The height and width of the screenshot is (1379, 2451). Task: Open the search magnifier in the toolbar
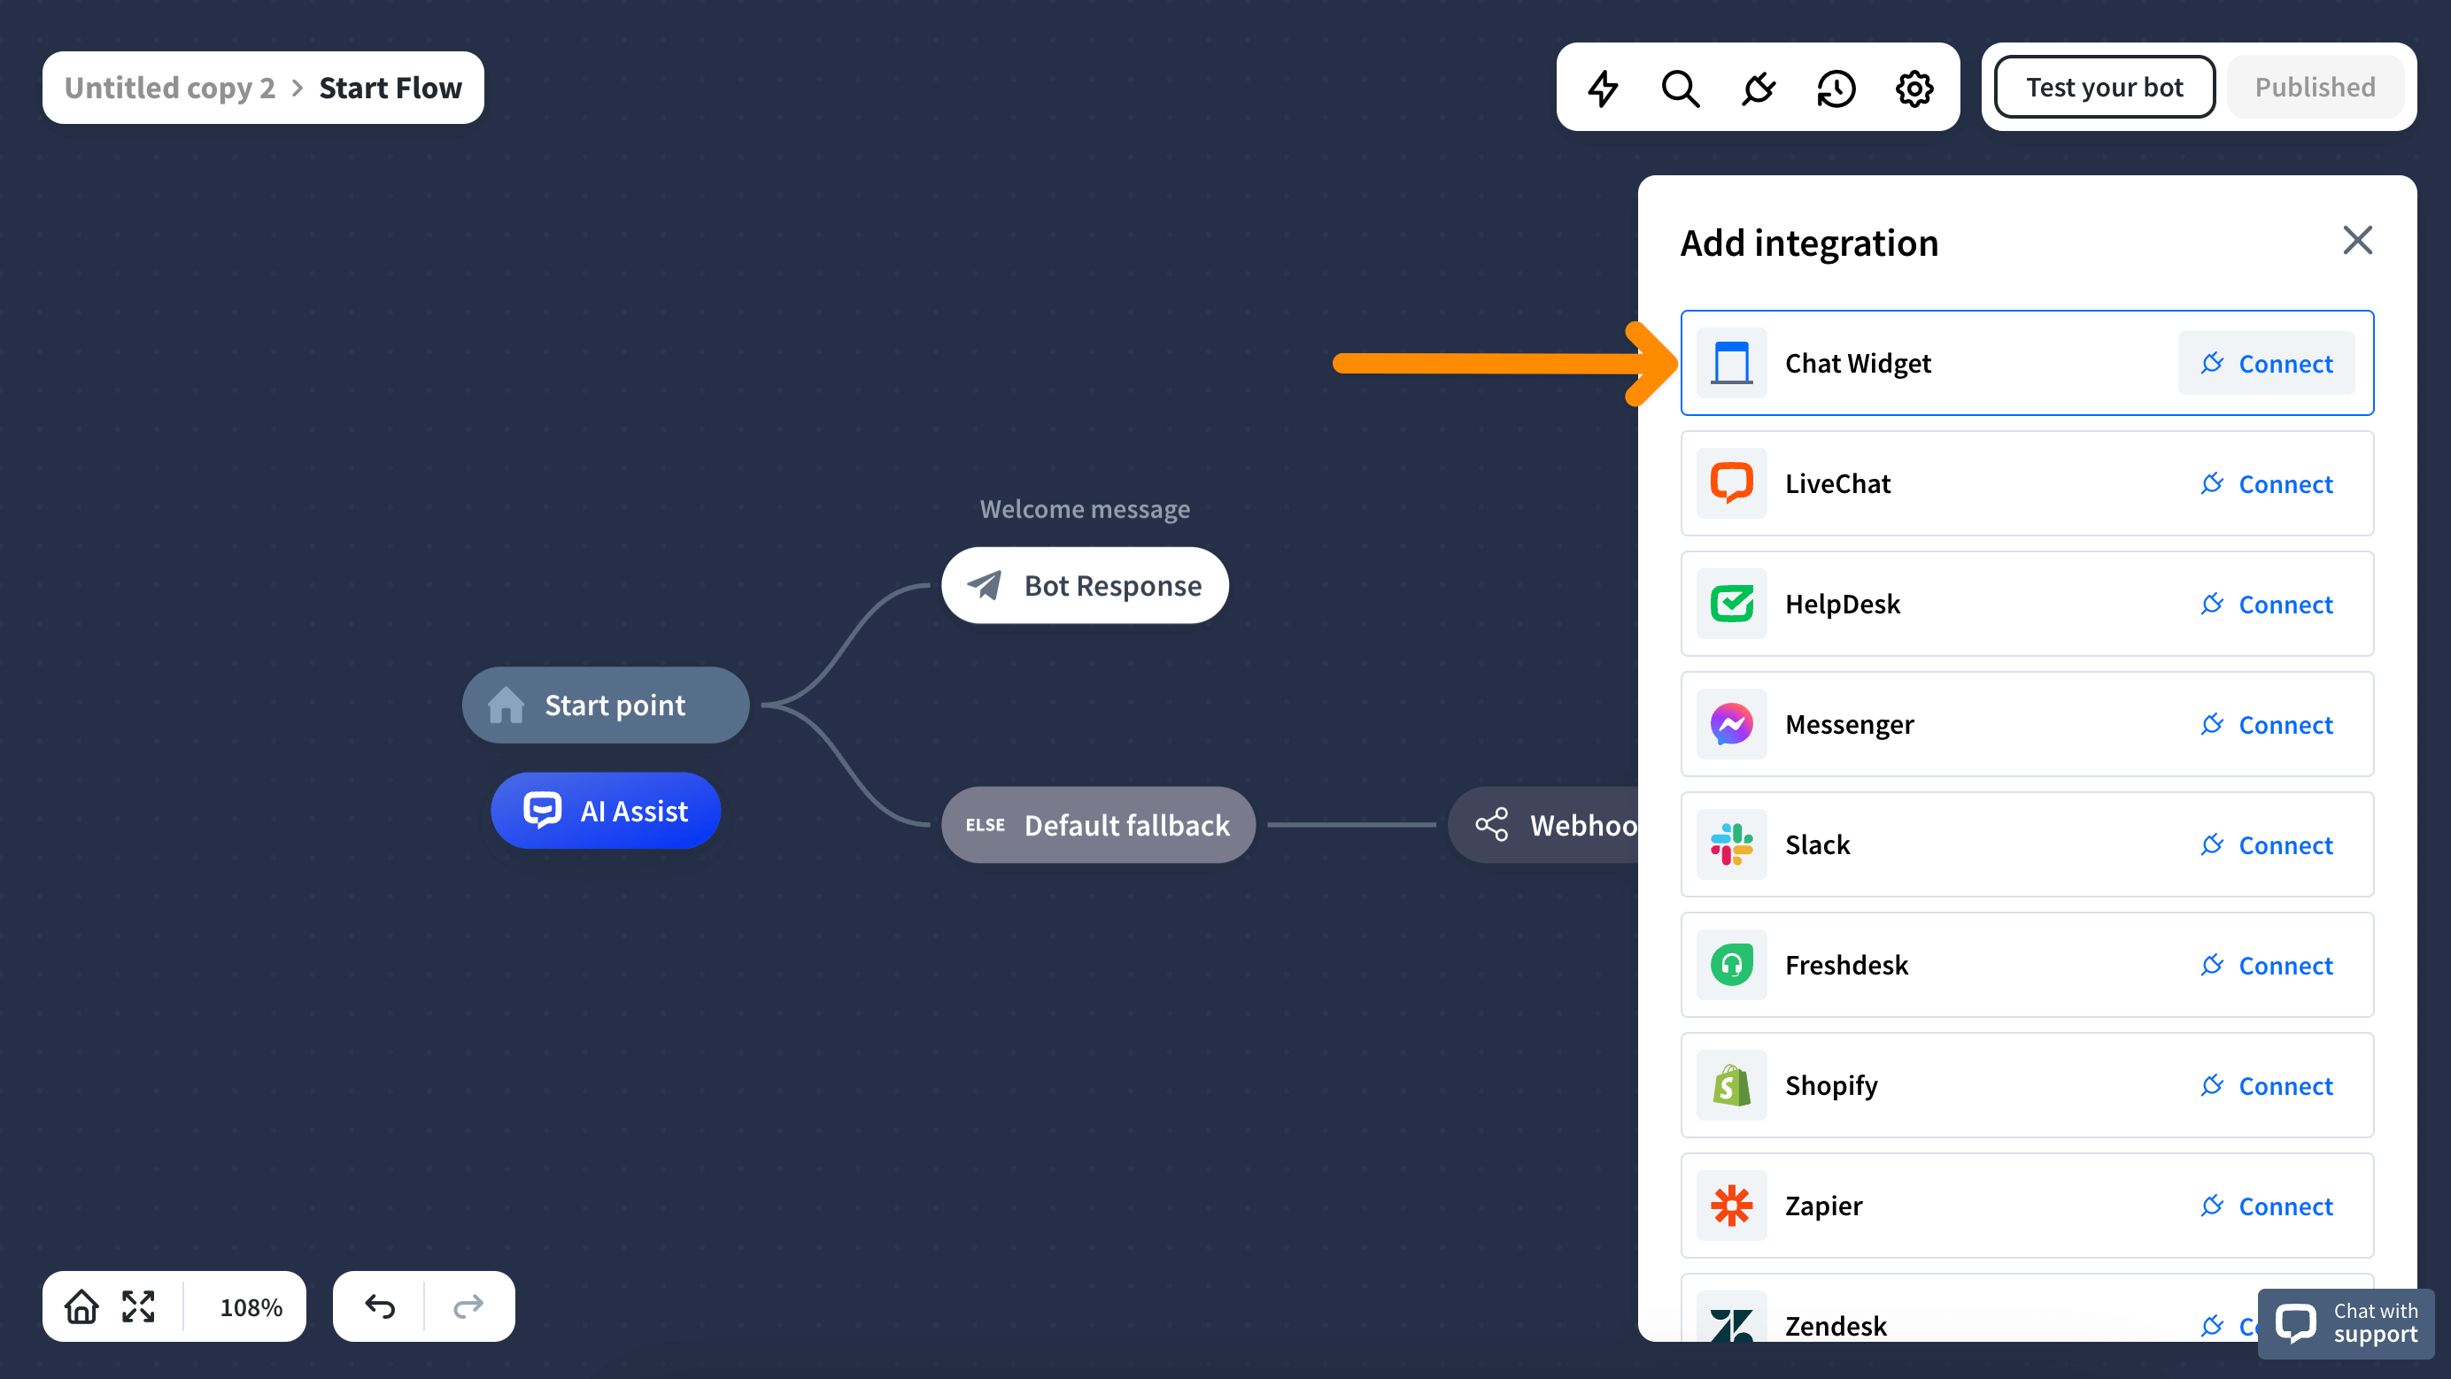pos(1681,88)
